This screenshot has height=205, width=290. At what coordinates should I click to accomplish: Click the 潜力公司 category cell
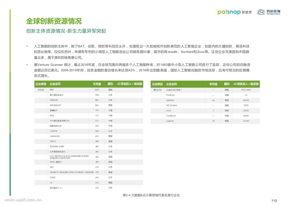tap(157, 90)
